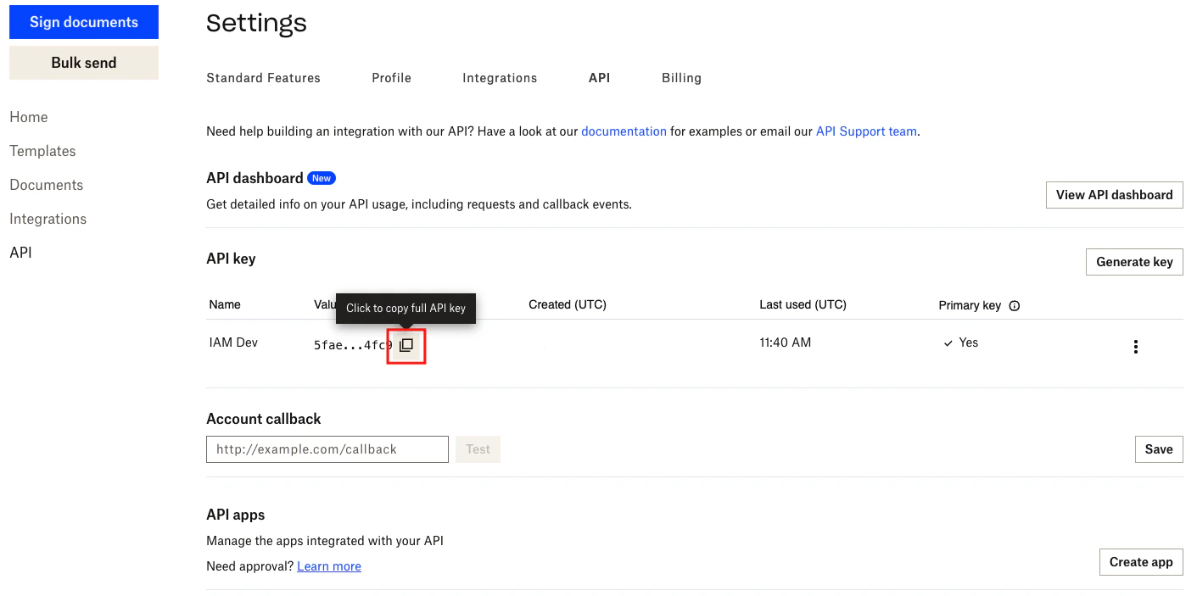Open the Primary key info tooltip icon
Image resolution: width=1197 pixels, height=596 pixels.
[1015, 305]
